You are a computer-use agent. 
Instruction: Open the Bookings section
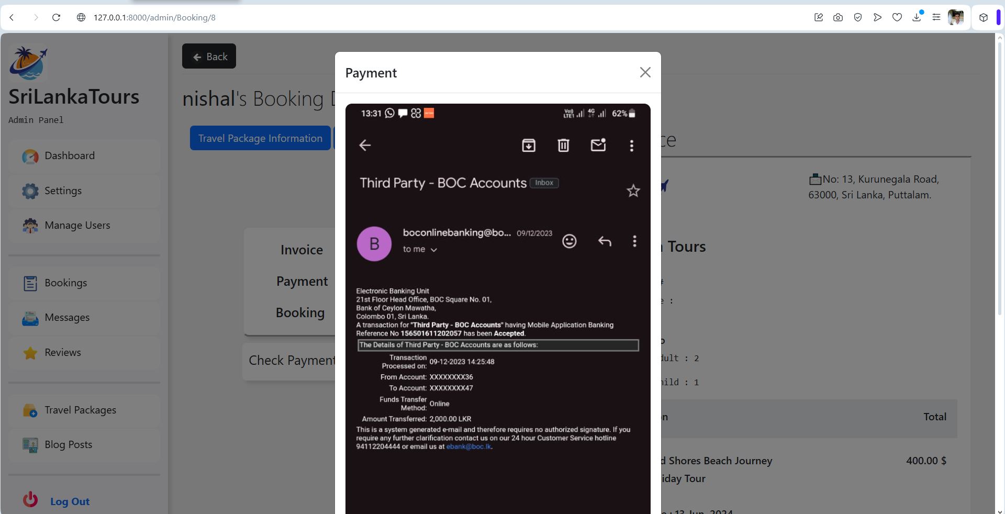[x=84, y=283]
